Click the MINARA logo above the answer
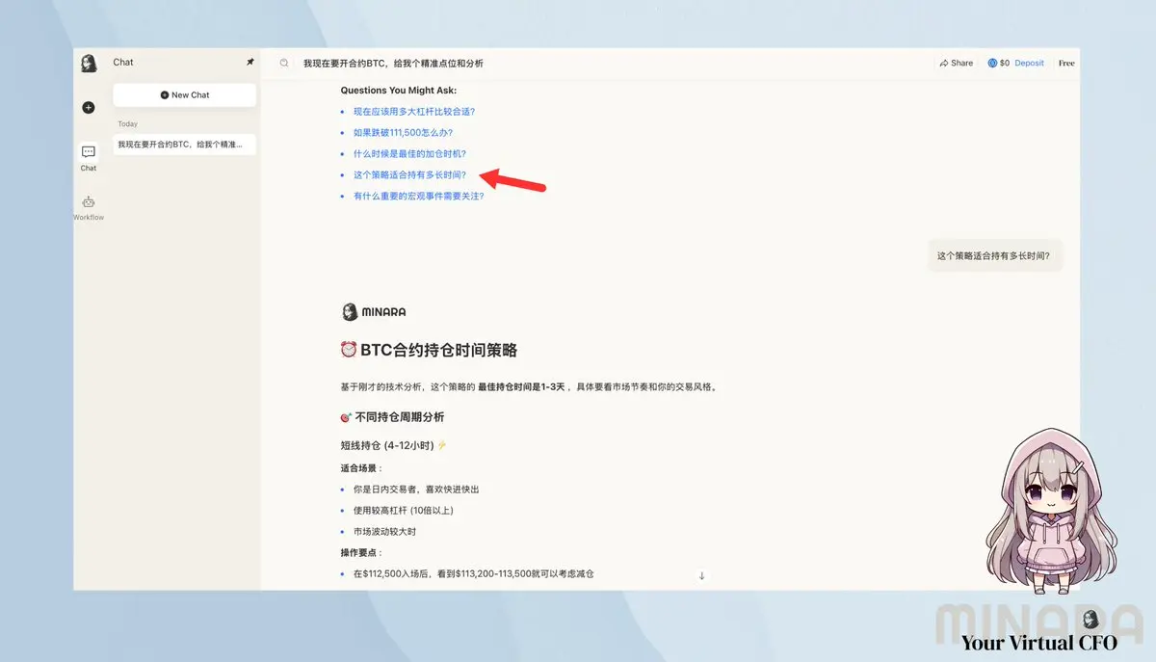 [374, 312]
